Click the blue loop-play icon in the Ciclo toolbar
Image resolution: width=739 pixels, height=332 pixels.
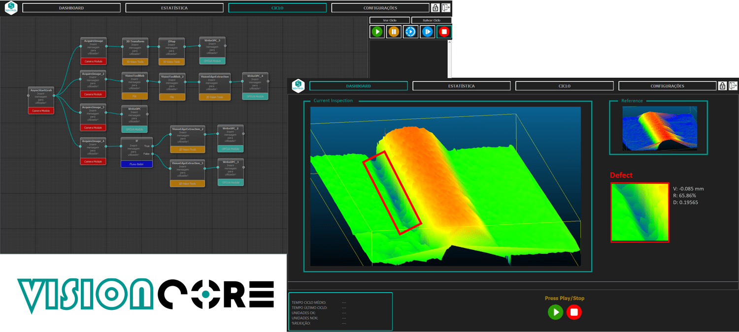tap(410, 32)
